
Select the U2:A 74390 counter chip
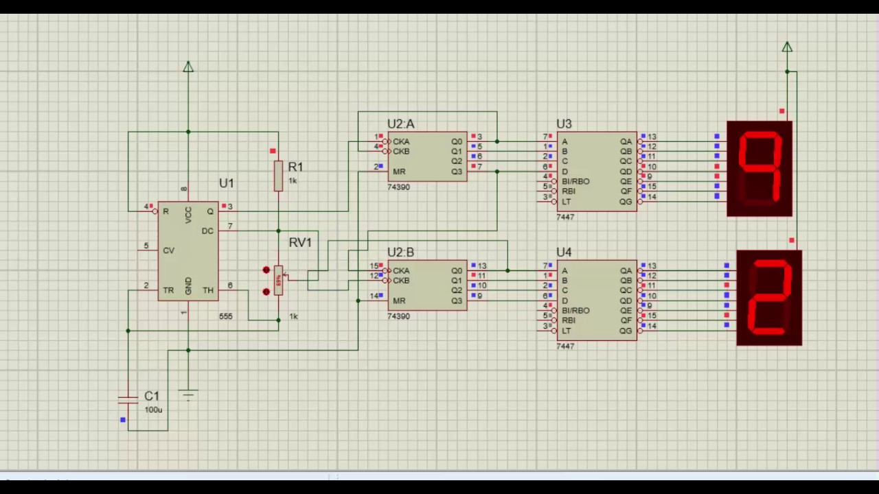coord(427,156)
